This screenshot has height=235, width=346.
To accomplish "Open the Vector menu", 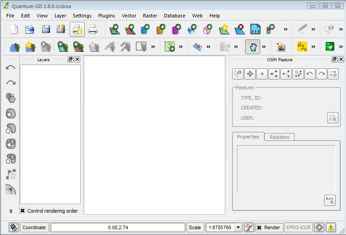I will pyautogui.click(x=129, y=16).
